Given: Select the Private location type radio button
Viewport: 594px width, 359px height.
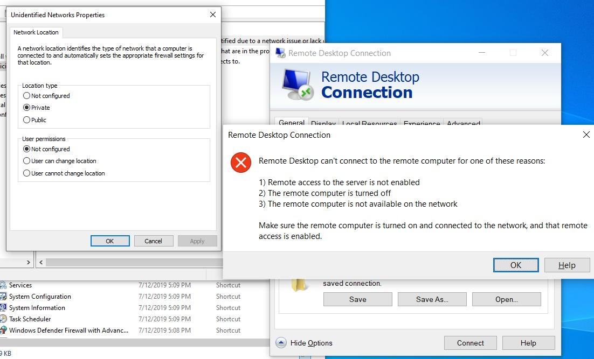Looking at the screenshot, I should click(x=27, y=108).
